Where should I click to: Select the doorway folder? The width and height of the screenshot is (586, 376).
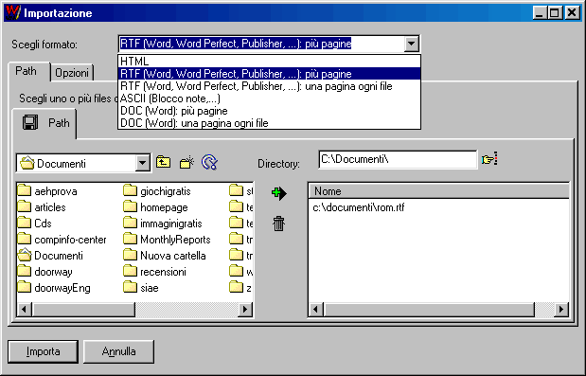click(44, 272)
